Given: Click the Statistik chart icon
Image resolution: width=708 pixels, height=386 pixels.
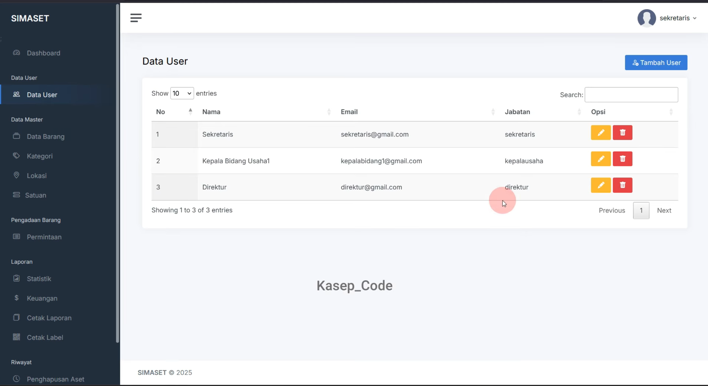Looking at the screenshot, I should (16, 278).
